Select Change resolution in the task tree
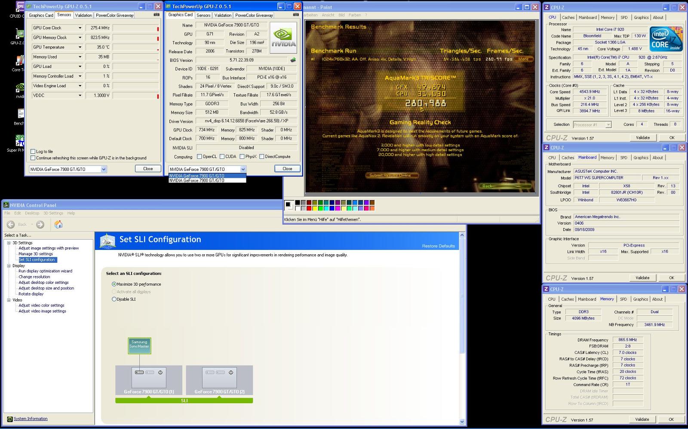 click(34, 277)
